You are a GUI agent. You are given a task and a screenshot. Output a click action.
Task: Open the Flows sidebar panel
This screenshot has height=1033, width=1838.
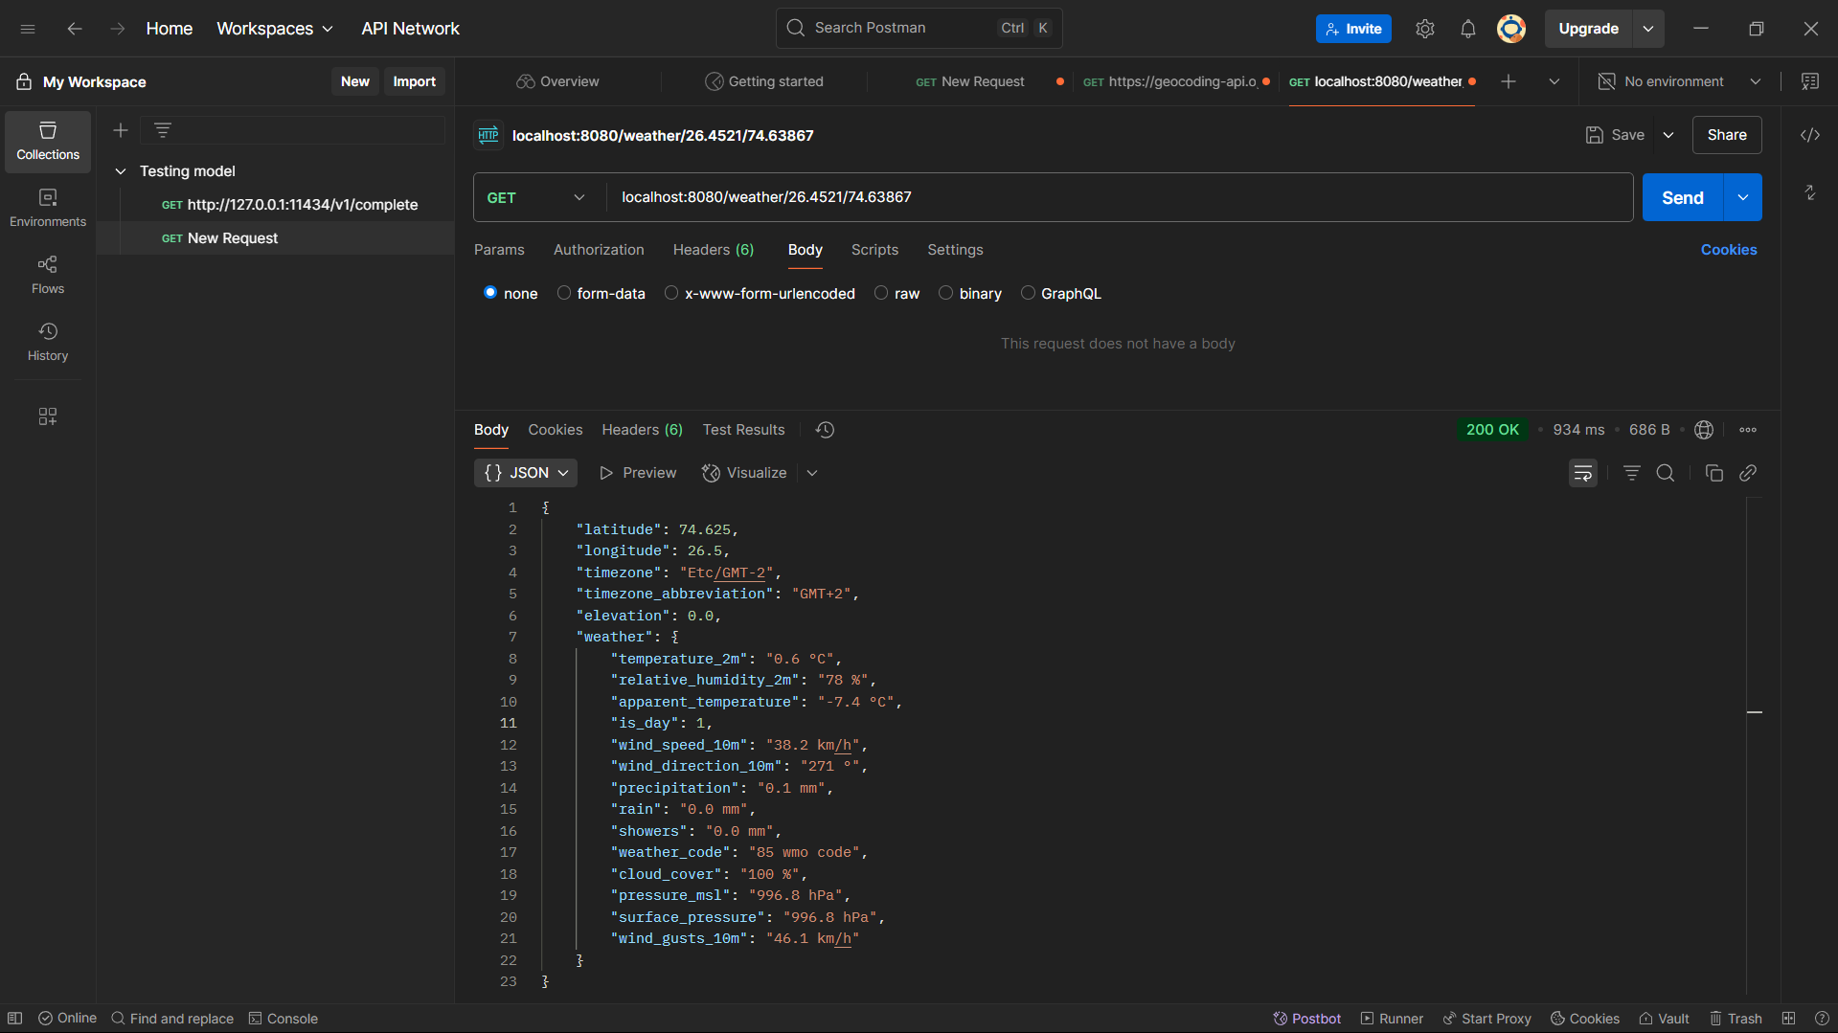[48, 275]
